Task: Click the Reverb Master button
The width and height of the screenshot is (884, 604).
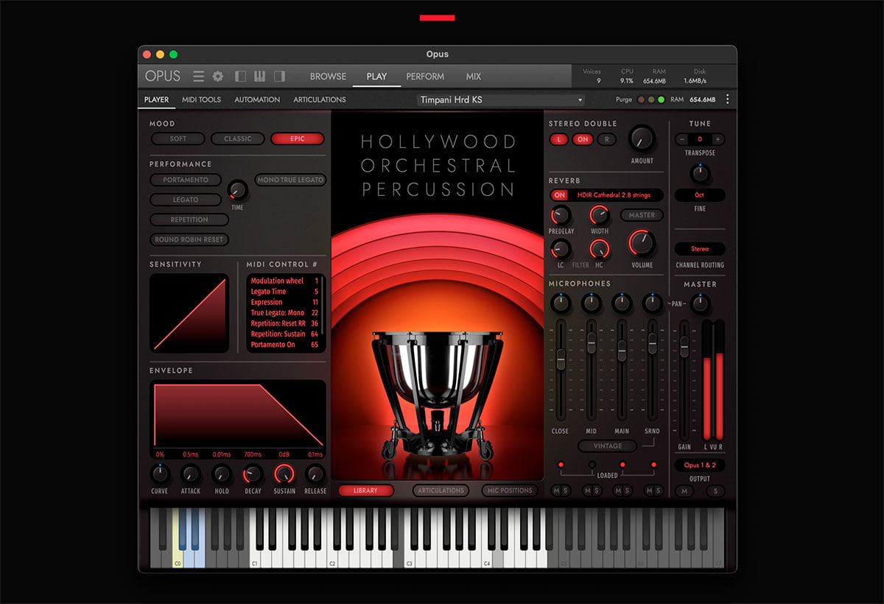Action: [642, 215]
